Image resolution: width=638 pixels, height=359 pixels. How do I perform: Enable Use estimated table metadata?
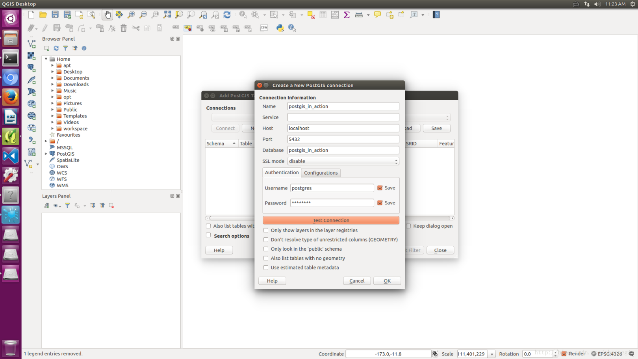point(266,268)
